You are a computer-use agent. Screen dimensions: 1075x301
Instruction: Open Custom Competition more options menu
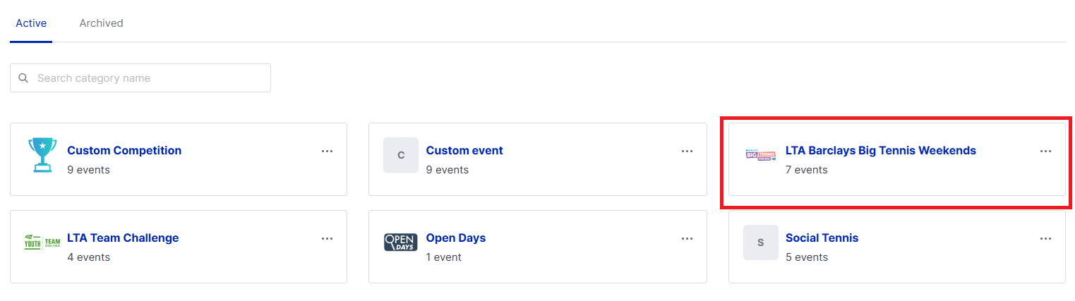(327, 151)
